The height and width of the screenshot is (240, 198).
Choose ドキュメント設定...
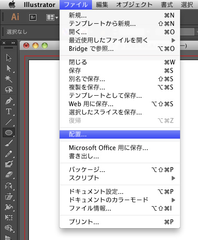(120, 191)
